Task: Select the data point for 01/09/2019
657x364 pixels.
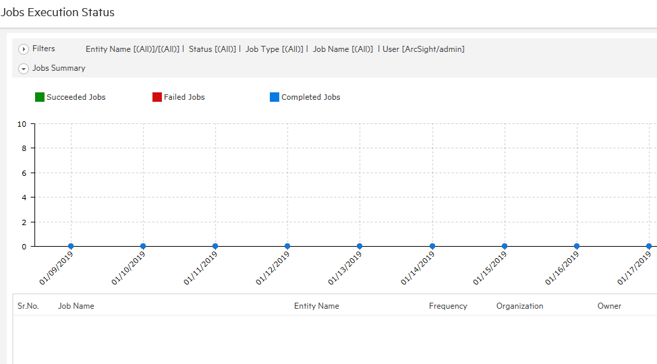Action: coord(71,247)
